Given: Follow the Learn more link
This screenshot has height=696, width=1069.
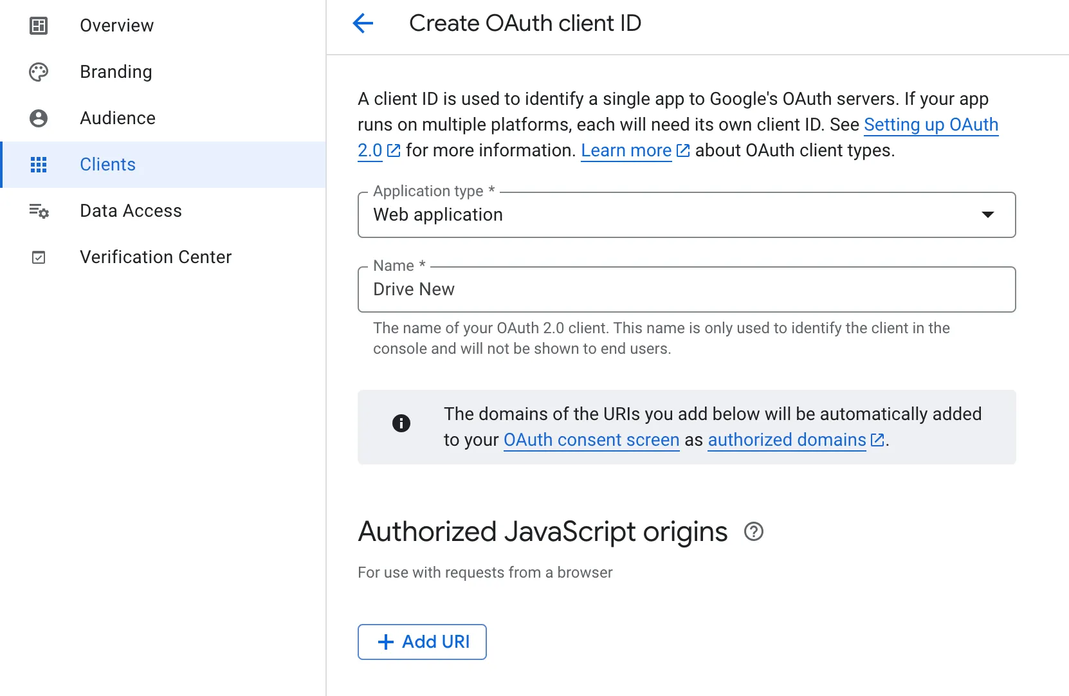Looking at the screenshot, I should (x=626, y=151).
